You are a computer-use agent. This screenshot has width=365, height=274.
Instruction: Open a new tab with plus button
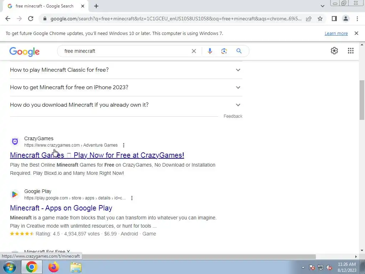[x=96, y=6]
